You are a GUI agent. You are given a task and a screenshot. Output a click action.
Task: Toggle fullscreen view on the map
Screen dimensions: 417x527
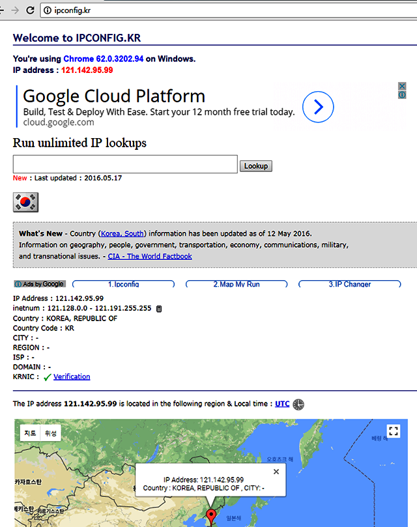tap(393, 431)
